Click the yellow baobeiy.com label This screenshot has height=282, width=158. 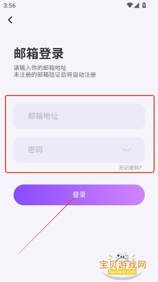122,272
